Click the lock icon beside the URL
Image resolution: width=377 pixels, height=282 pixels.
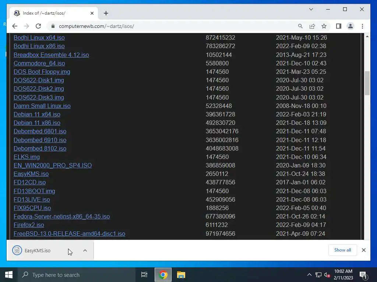[x=53, y=26]
